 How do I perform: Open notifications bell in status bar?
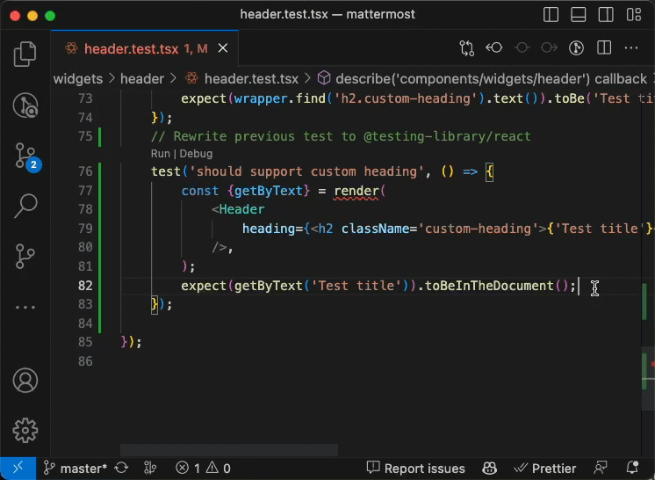point(632,468)
